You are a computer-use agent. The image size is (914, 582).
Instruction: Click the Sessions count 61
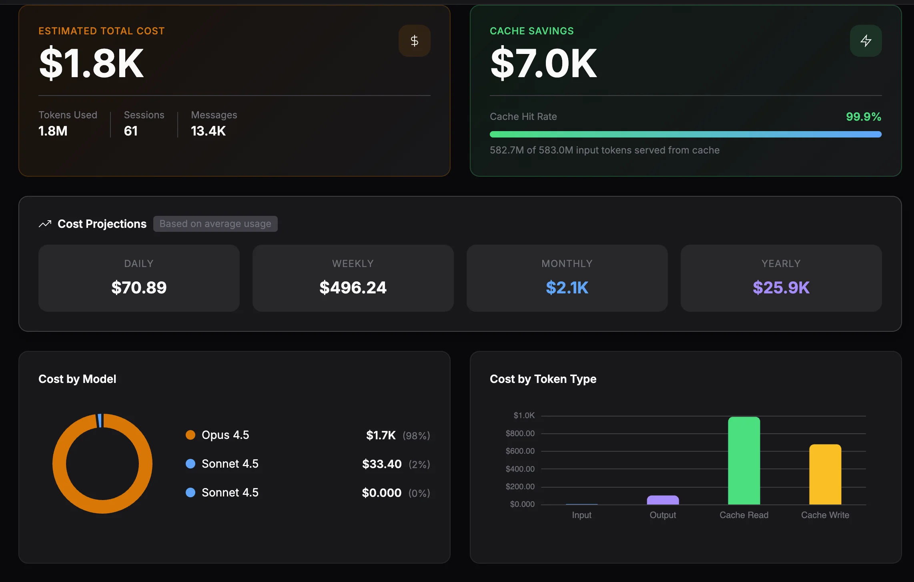(131, 131)
